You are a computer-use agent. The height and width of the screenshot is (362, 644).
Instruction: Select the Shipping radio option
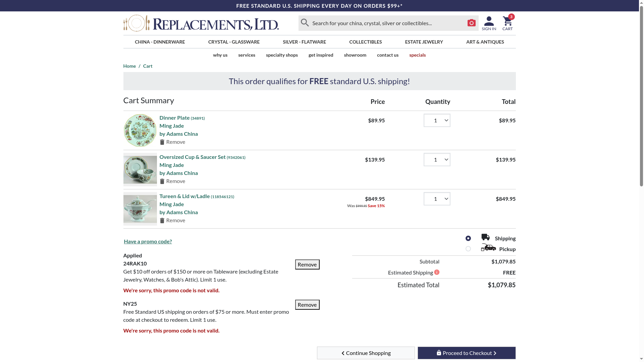pos(468,238)
